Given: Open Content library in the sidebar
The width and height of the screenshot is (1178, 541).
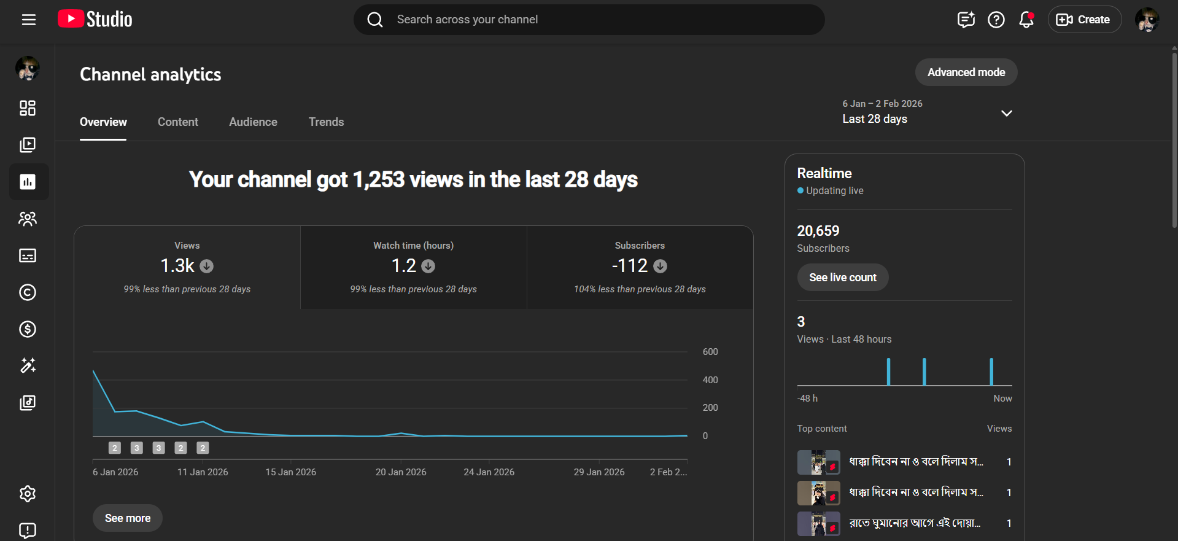Looking at the screenshot, I should (28, 145).
